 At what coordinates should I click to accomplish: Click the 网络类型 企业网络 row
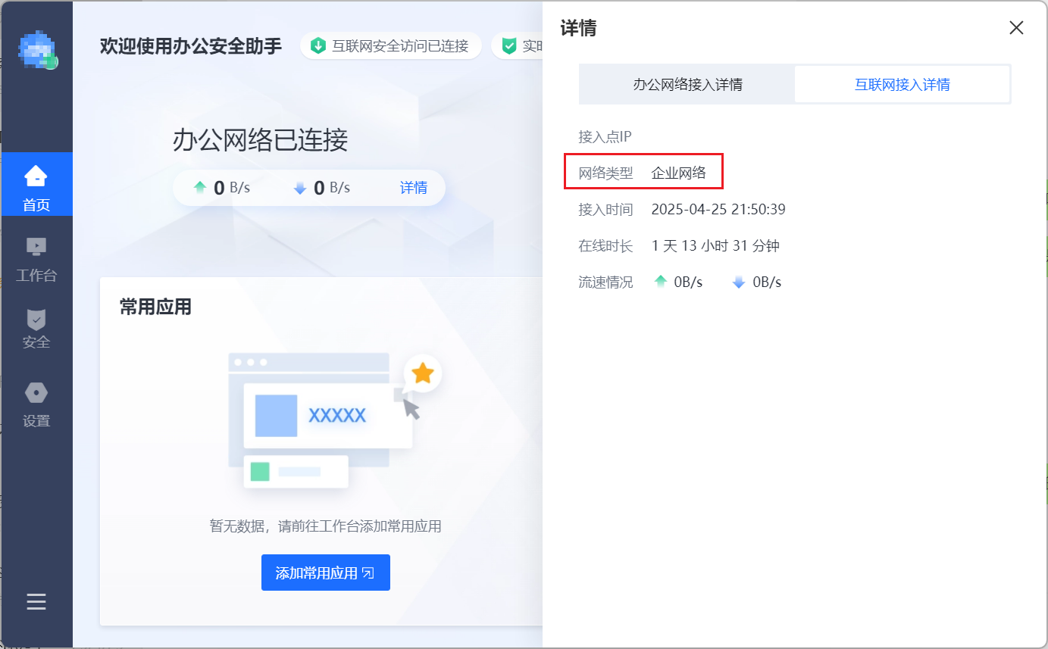coord(643,173)
